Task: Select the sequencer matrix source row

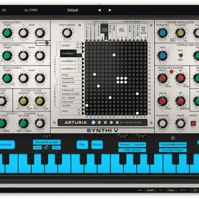Action: point(71,82)
